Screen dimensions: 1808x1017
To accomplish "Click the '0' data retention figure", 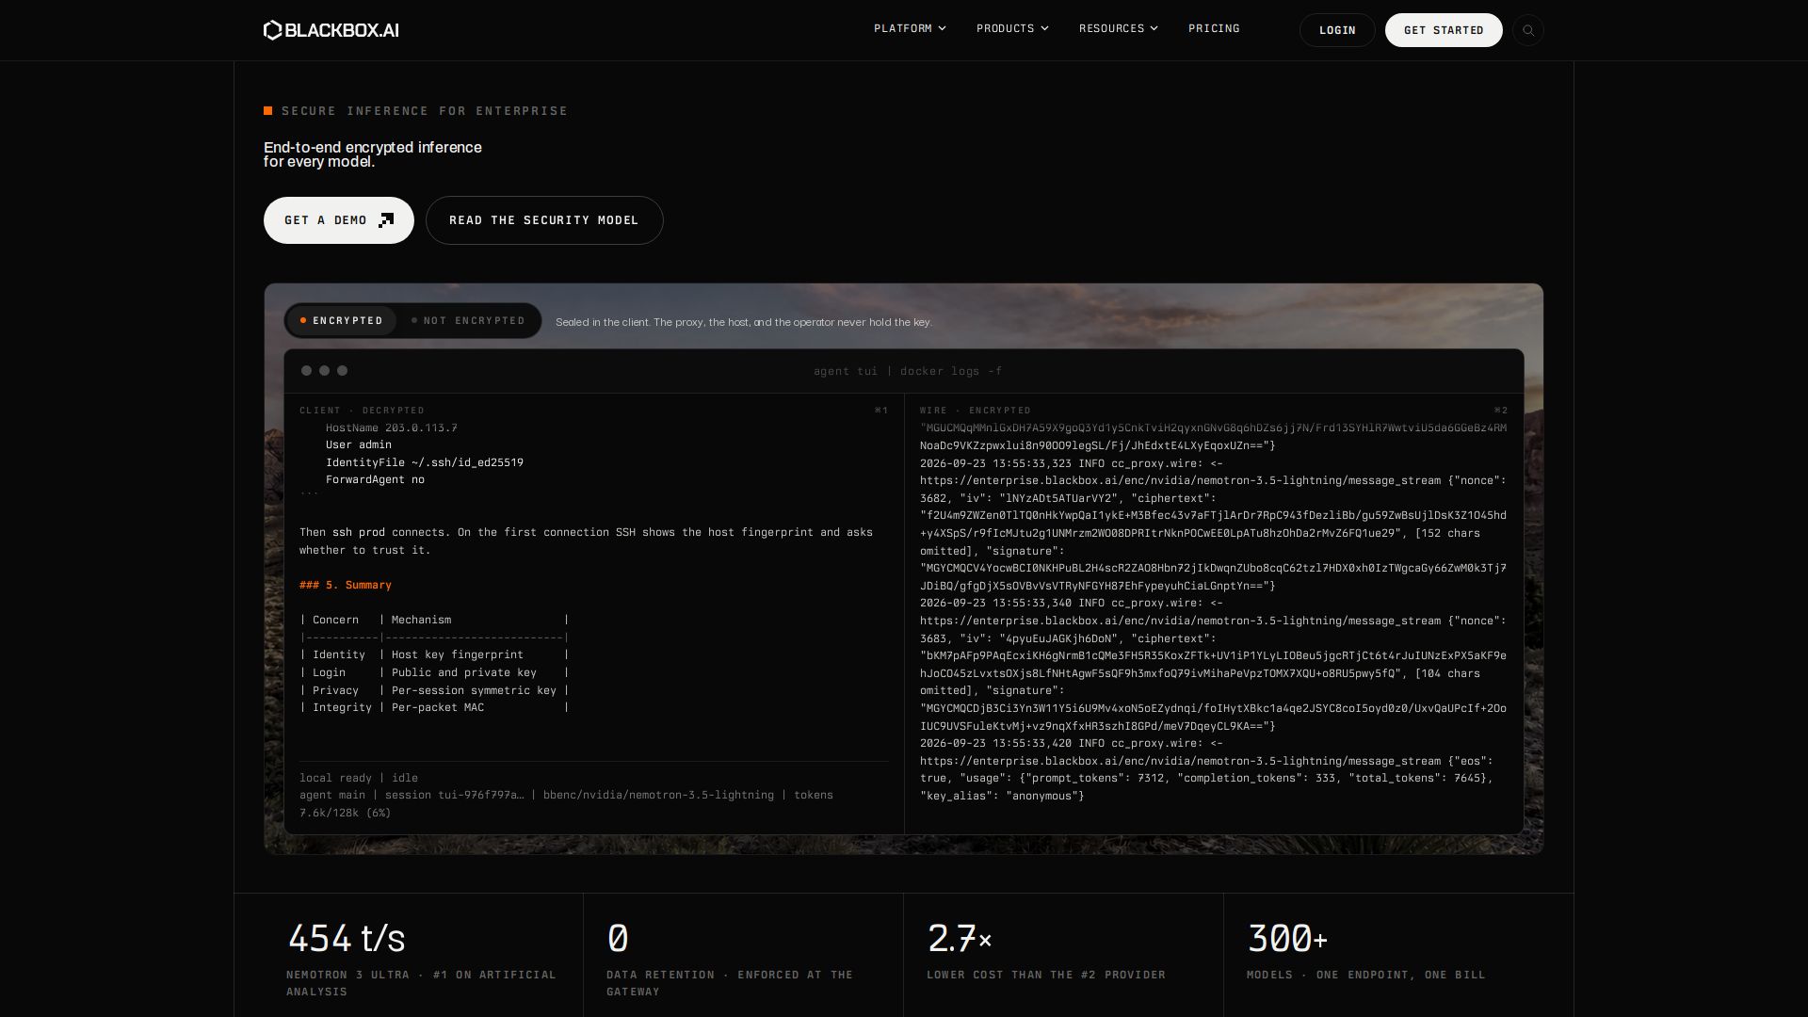I will tap(618, 938).
